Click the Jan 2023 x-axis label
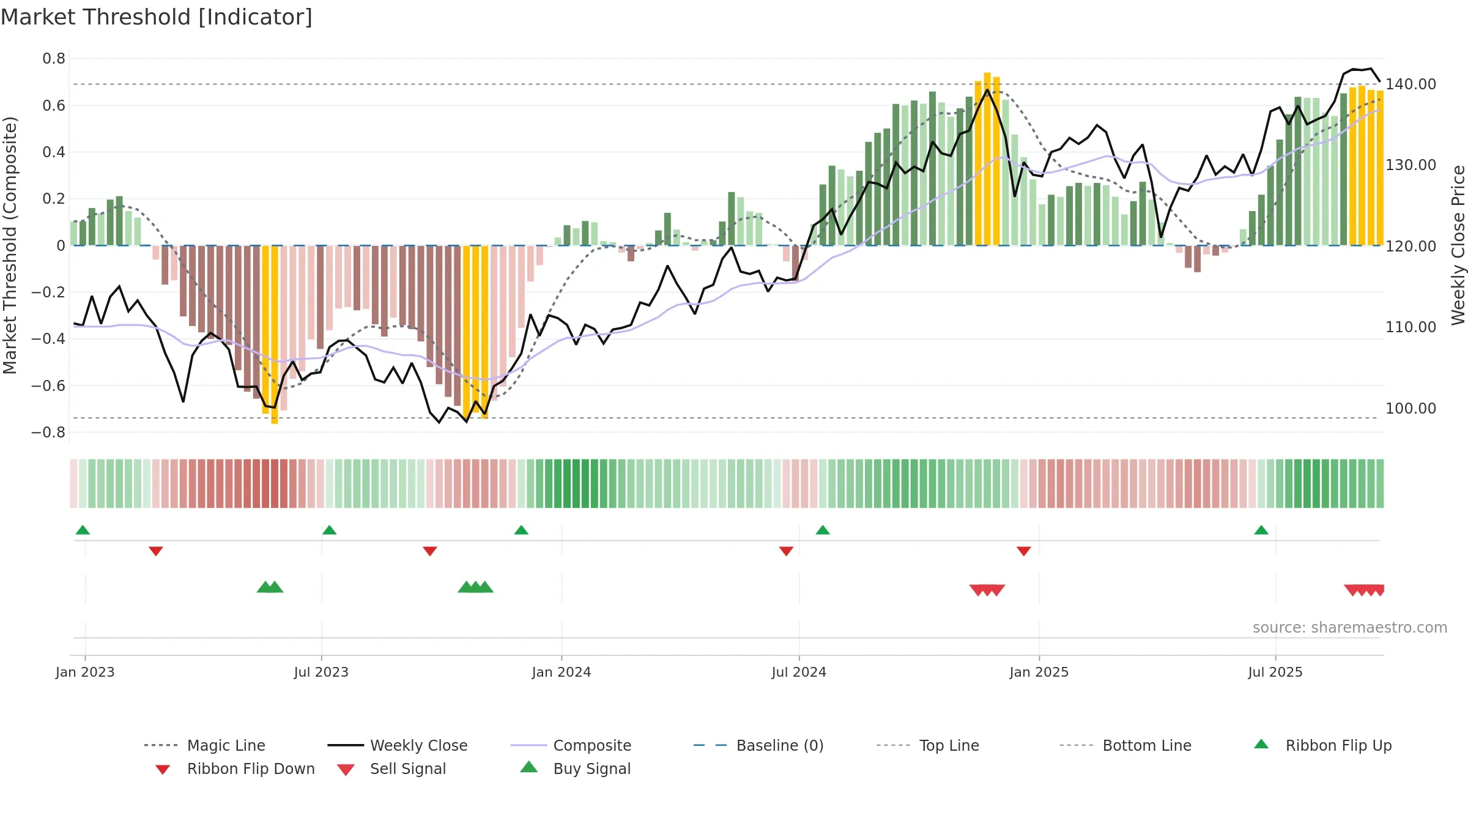The image size is (1468, 826). pyautogui.click(x=85, y=672)
